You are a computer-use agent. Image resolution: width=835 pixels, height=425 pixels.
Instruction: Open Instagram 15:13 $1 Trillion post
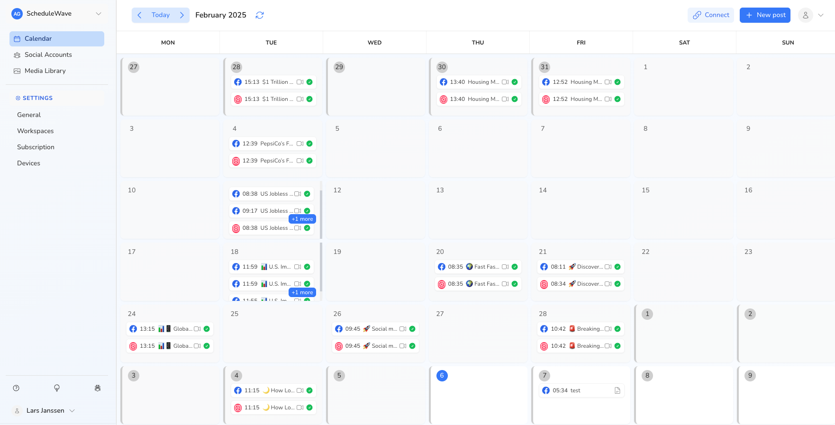[x=273, y=99]
